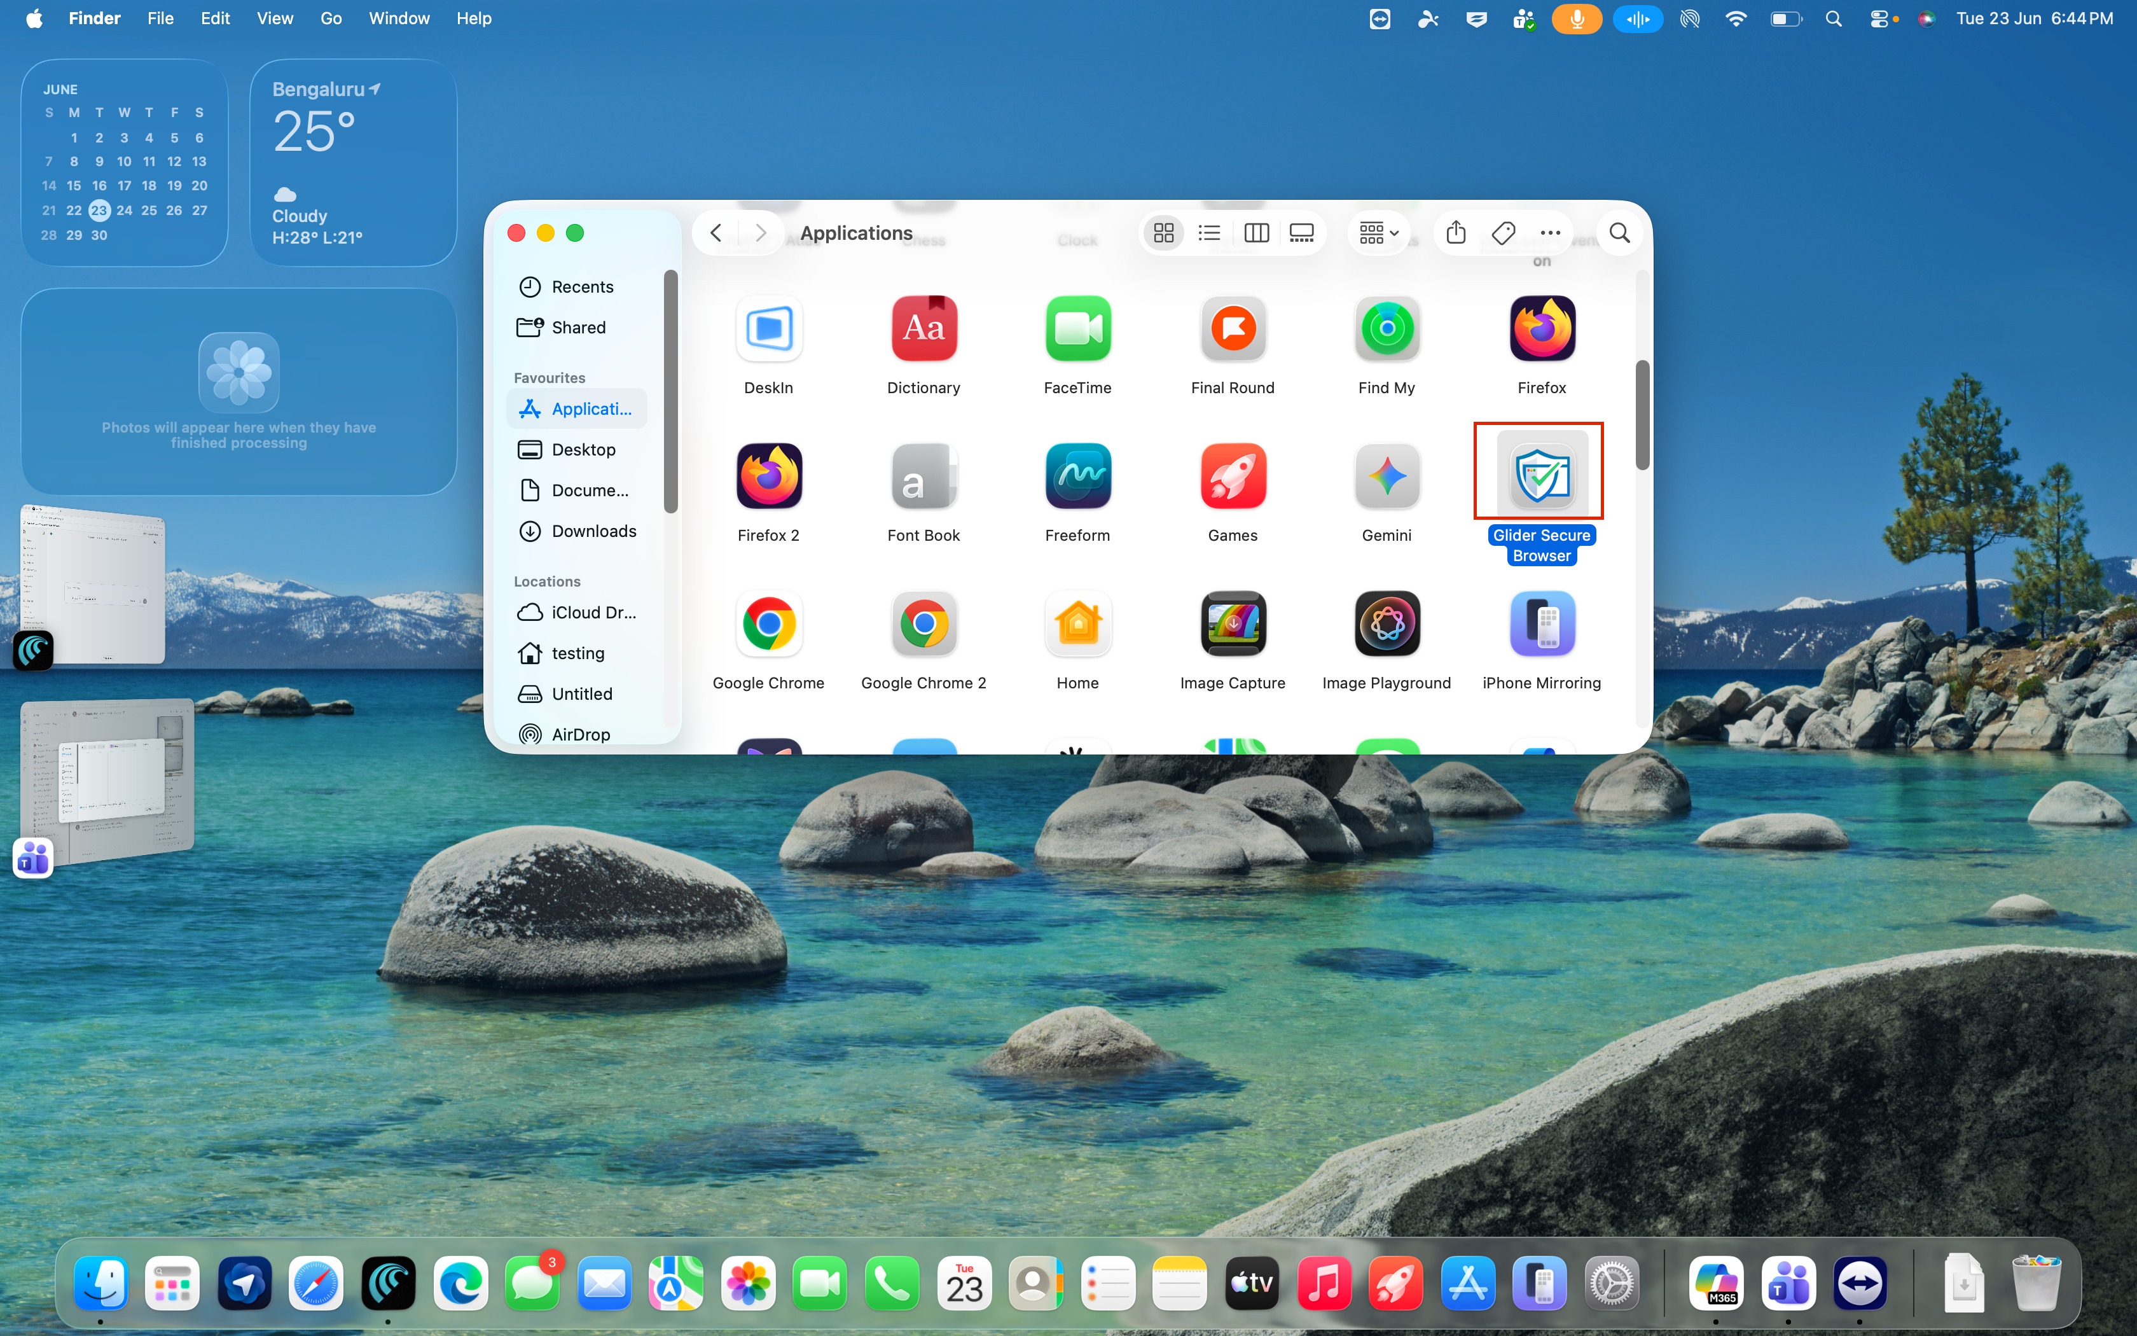The image size is (2137, 1336).
Task: Open the Go menu
Action: click(x=331, y=18)
